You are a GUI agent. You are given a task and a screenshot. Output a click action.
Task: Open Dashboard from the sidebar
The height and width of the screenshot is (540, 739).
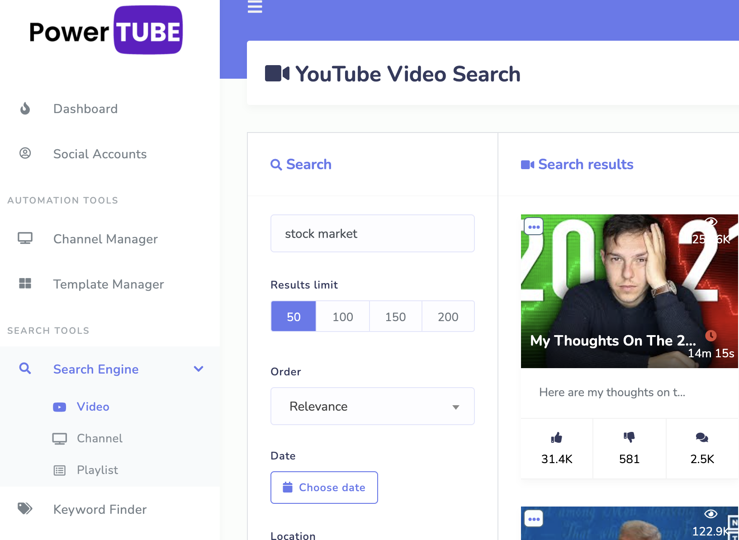tap(85, 109)
